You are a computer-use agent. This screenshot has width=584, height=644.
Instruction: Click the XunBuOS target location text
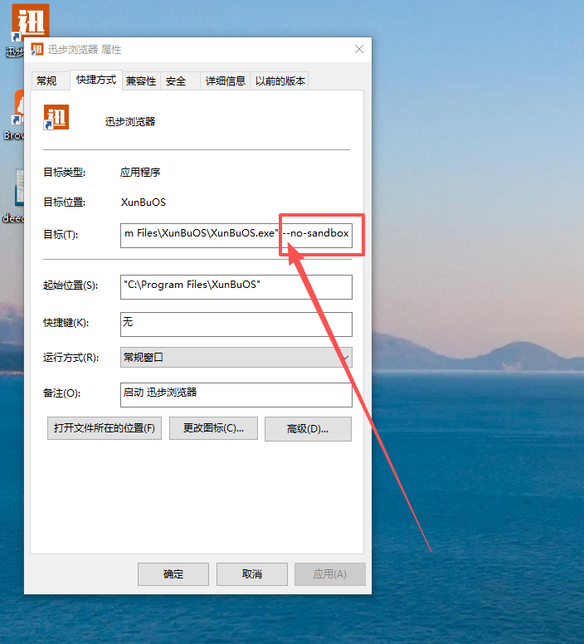(144, 202)
